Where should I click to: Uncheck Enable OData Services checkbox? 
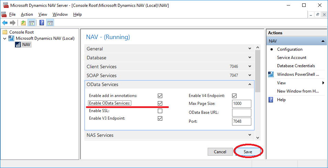pos(160,103)
